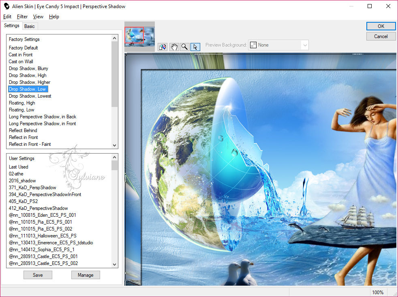
Task: Click the Save button
Action: pos(38,275)
